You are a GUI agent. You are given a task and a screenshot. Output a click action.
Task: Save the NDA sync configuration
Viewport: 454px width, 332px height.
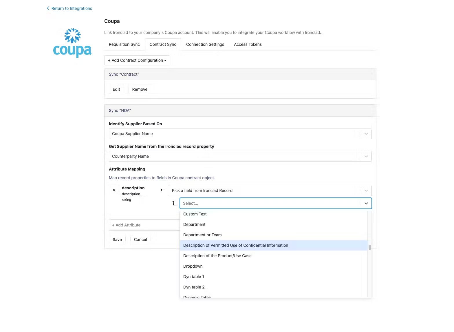point(117,240)
